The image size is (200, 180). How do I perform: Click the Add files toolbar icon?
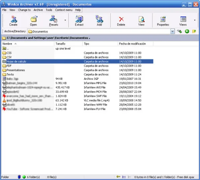99,19
